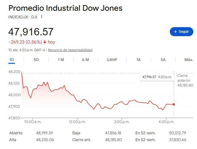Click the Abierto value 48,199.39
Viewport: 197px width, 149px height.
(x=45, y=133)
